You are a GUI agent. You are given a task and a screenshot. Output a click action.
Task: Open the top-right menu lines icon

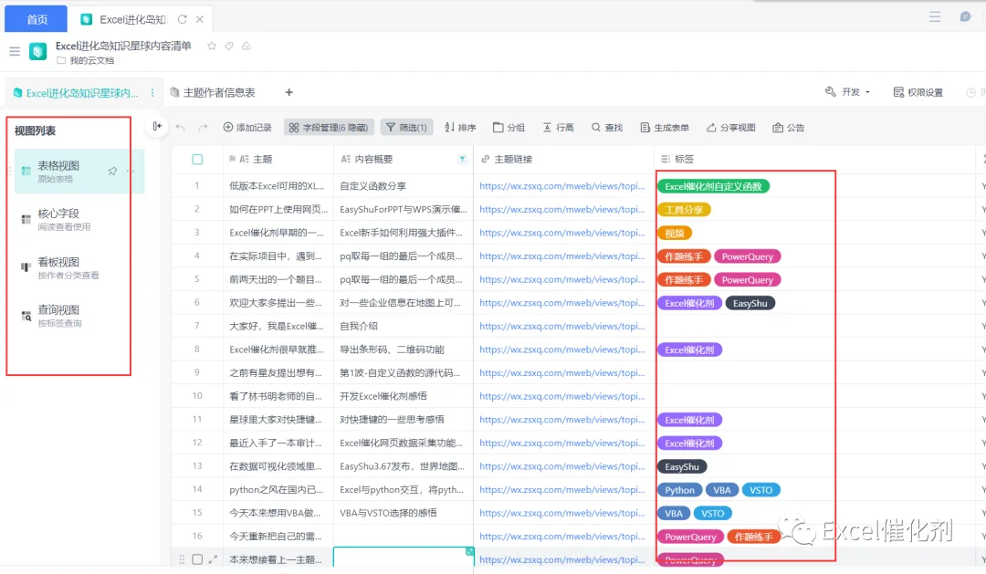[x=935, y=17]
